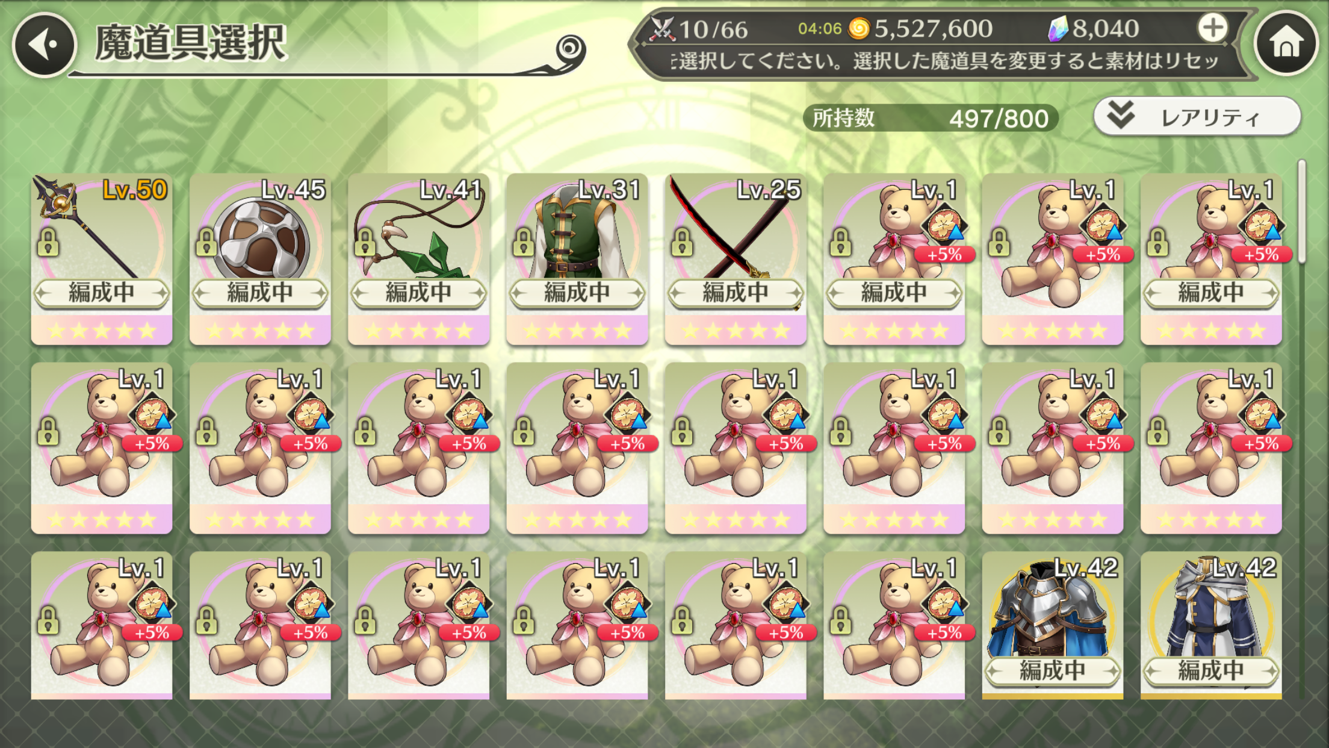Select the Lv.50 staff item
This screenshot has width=1329, height=748.
click(101, 259)
